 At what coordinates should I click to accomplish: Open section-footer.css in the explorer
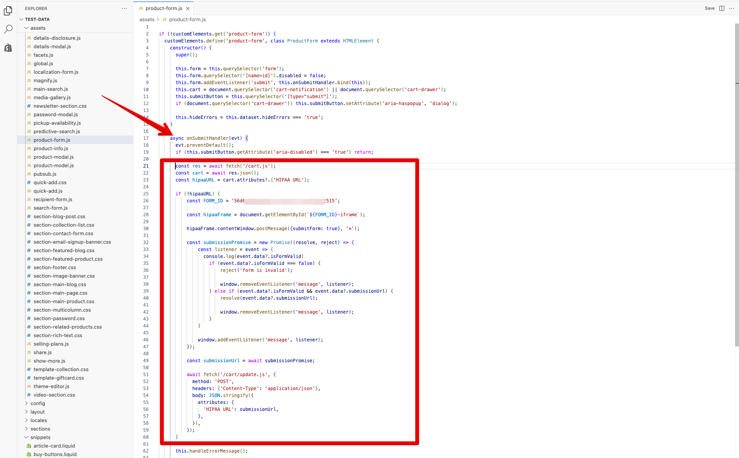tap(54, 268)
